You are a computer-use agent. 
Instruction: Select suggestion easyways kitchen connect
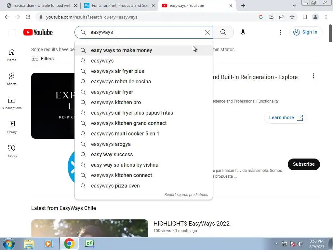[x=144, y=175]
